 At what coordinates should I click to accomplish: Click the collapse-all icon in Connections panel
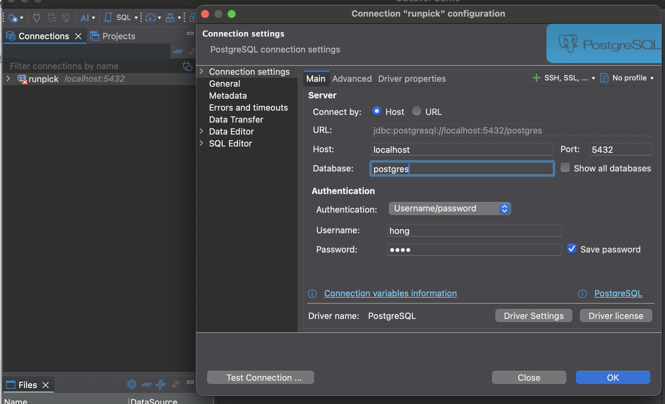pos(178,51)
